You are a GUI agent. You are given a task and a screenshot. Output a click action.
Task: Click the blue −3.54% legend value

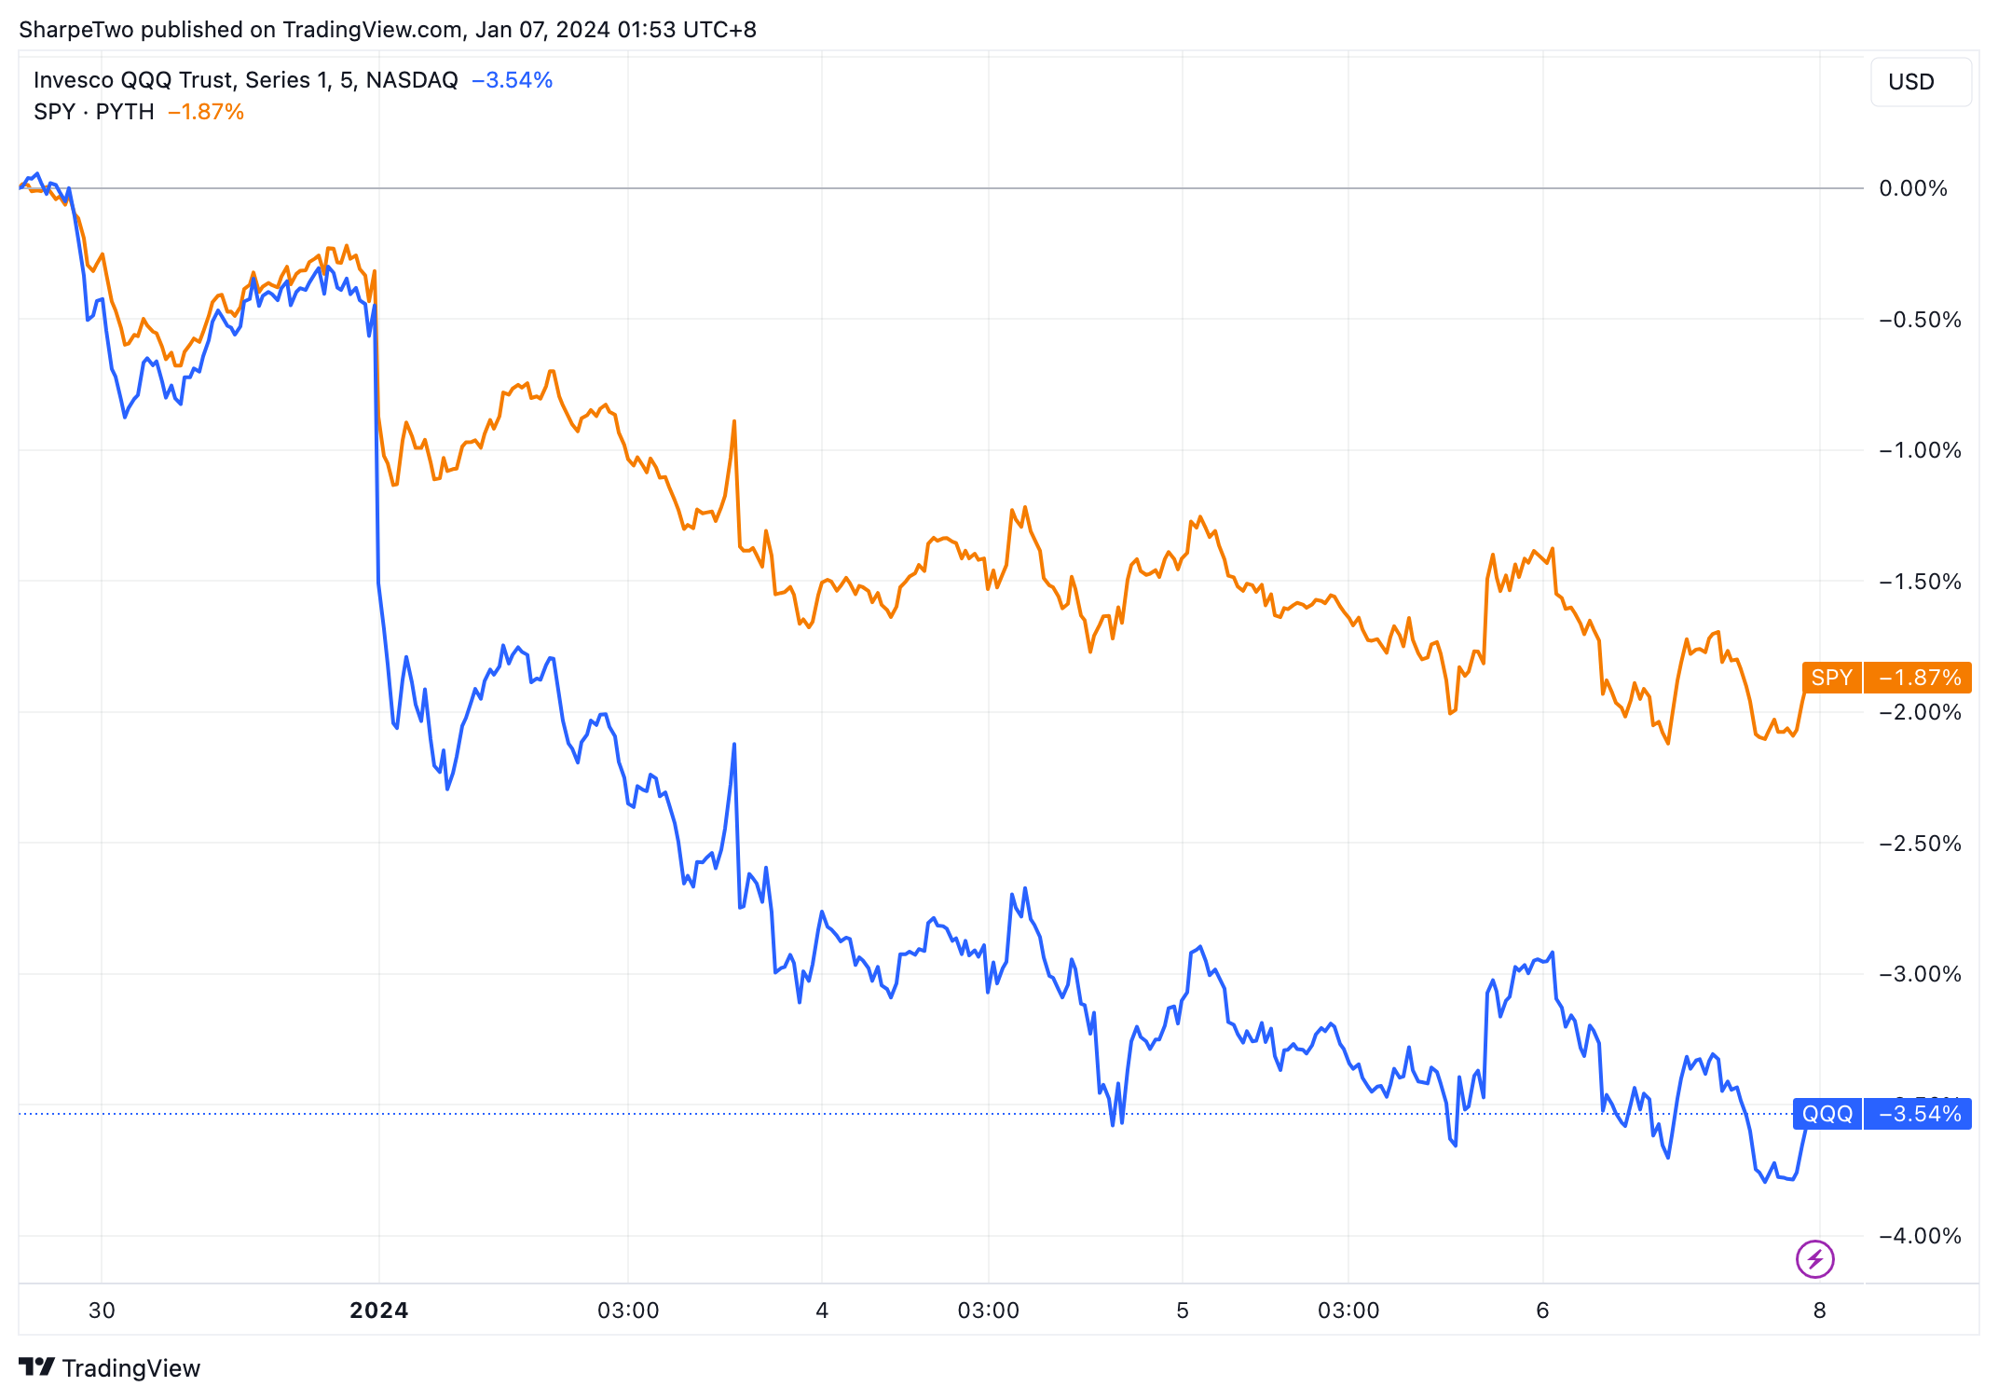[x=512, y=80]
